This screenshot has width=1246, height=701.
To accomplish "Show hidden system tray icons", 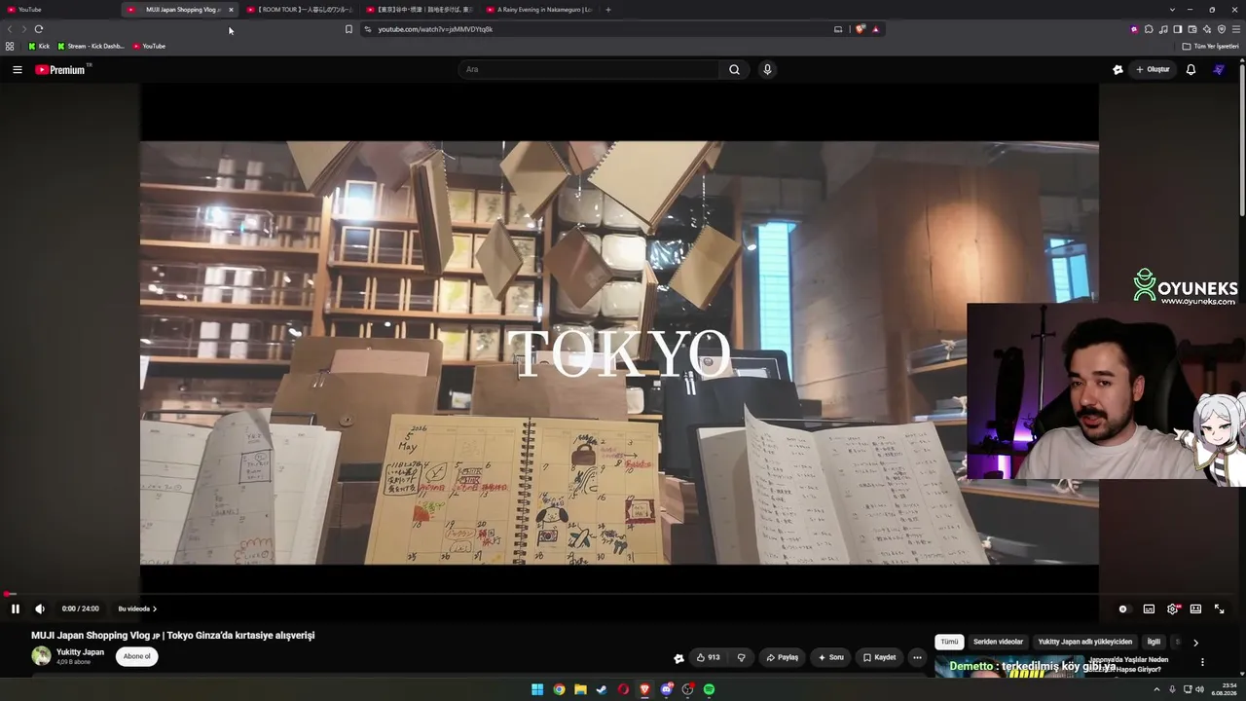I will [1157, 689].
